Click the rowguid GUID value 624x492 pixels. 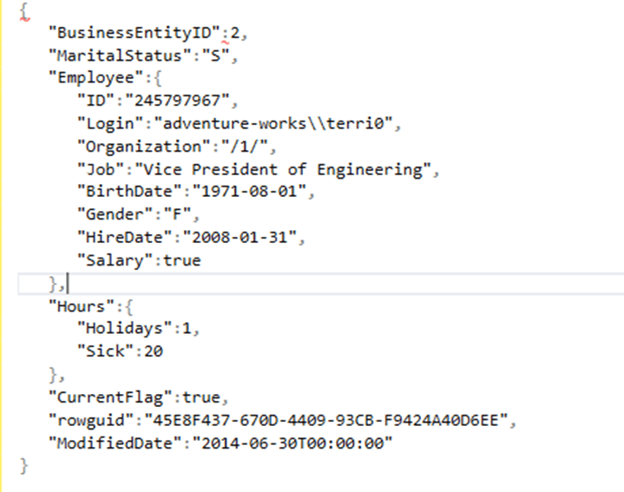pyautogui.click(x=329, y=421)
